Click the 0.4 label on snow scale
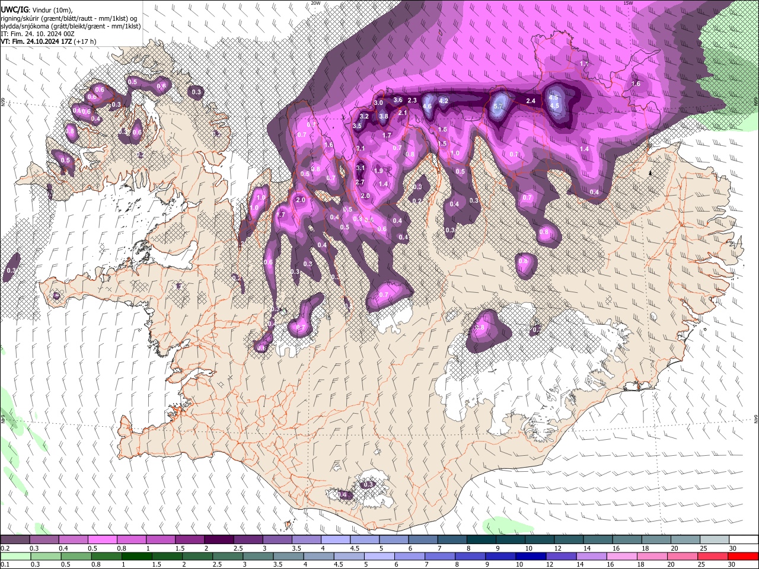The height and width of the screenshot is (569, 759). [63, 548]
